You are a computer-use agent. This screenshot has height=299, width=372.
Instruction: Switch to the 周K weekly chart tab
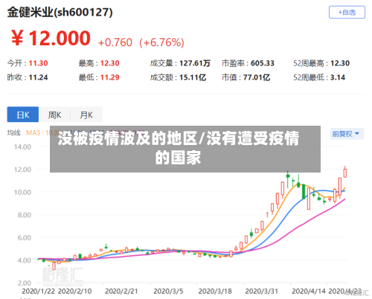click(x=54, y=115)
